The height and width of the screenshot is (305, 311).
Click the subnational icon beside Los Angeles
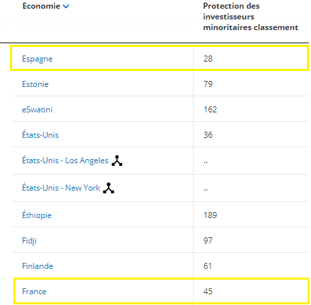point(117,161)
